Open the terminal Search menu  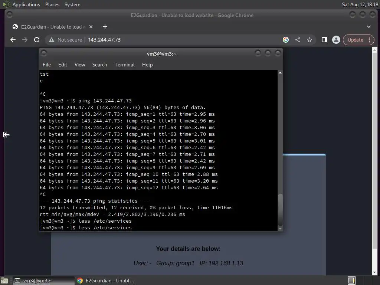coord(99,65)
